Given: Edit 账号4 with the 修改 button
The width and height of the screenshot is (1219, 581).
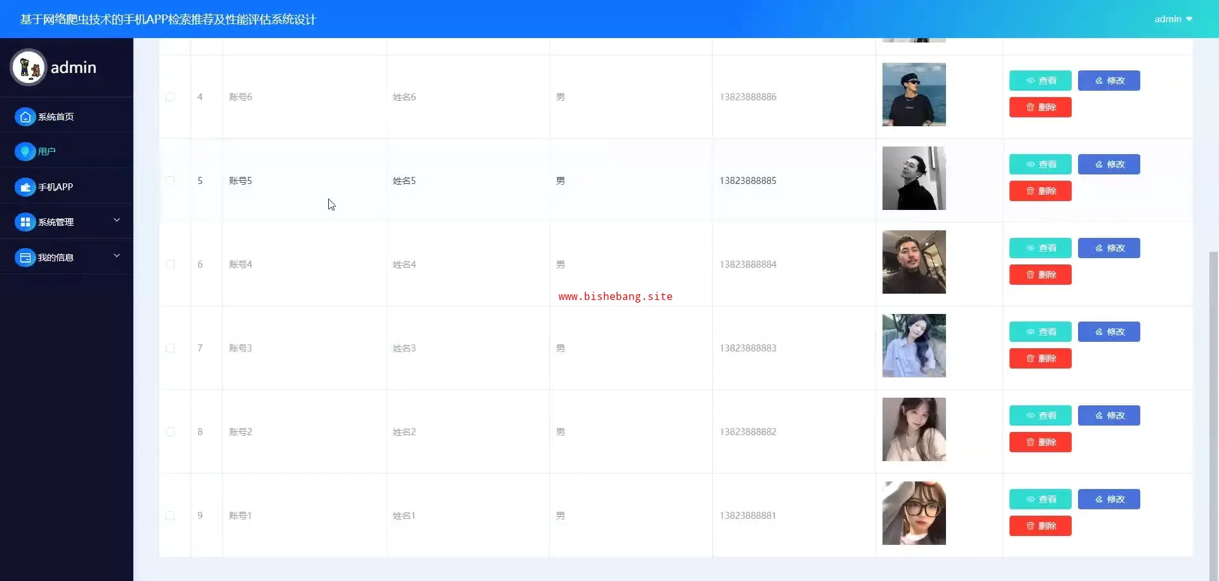Looking at the screenshot, I should click(1109, 248).
